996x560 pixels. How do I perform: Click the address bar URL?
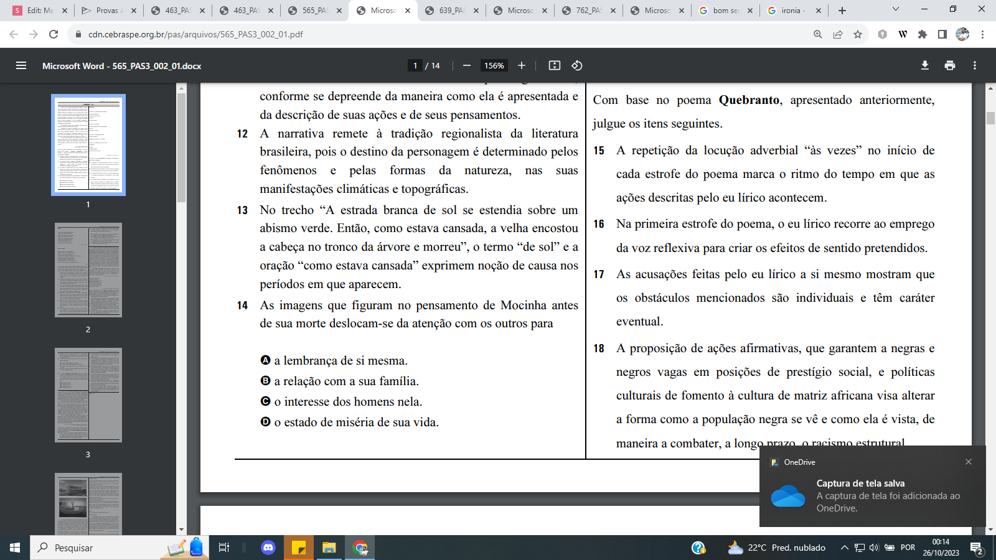(195, 34)
